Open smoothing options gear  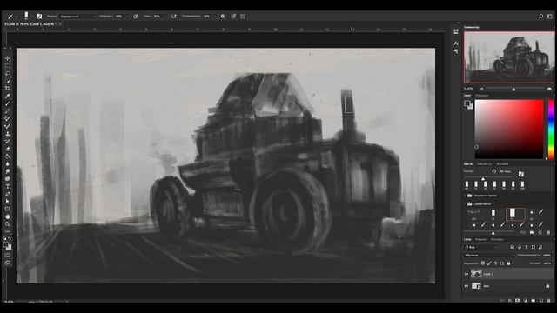pos(223,17)
